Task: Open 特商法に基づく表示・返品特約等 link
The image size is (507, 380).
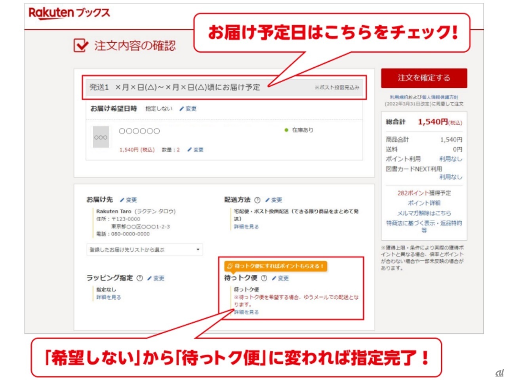Action: [424, 226]
